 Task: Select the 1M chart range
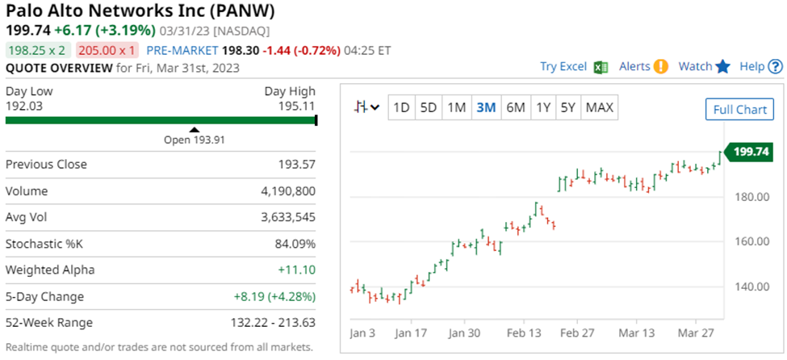[x=457, y=107]
